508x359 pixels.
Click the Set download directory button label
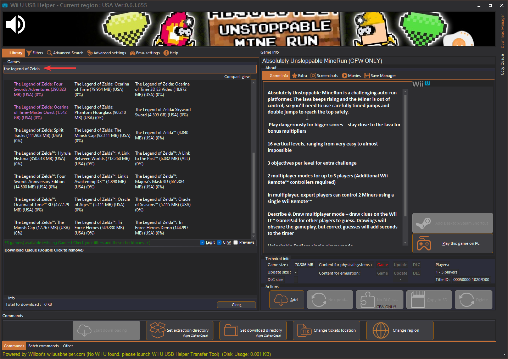(x=261, y=330)
